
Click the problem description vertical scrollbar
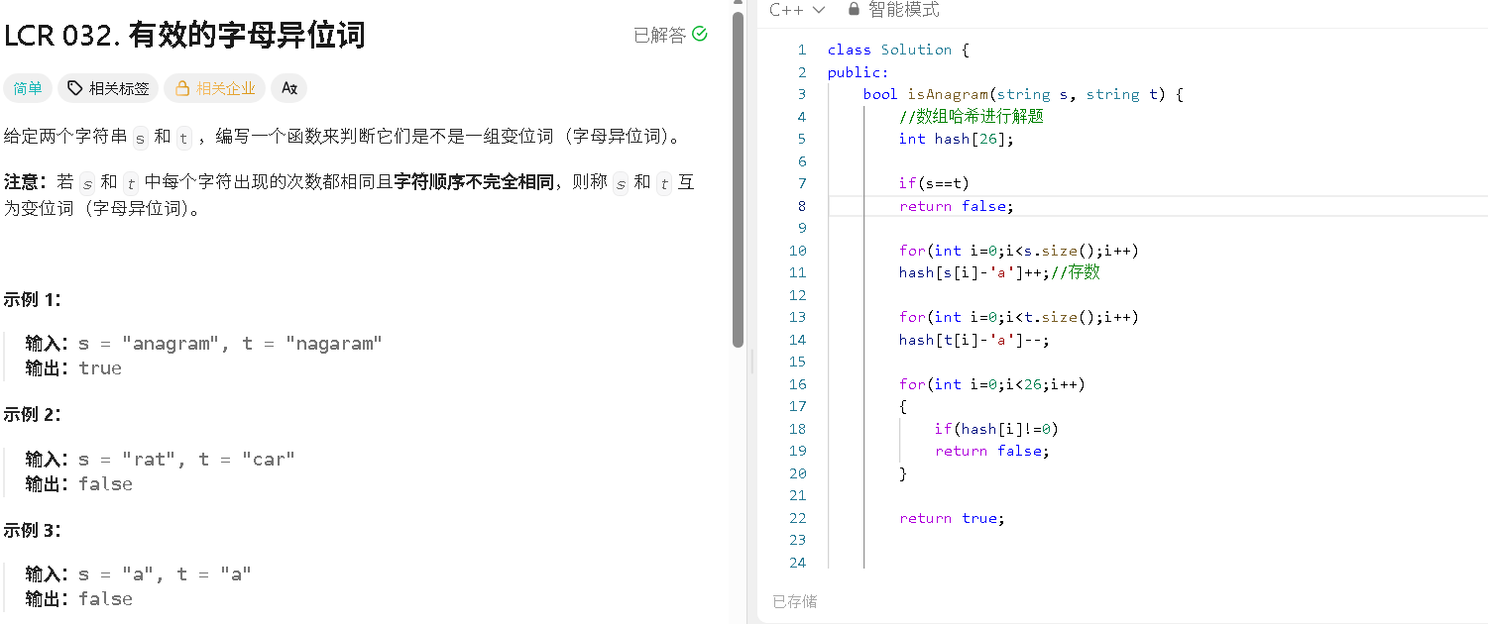738,178
